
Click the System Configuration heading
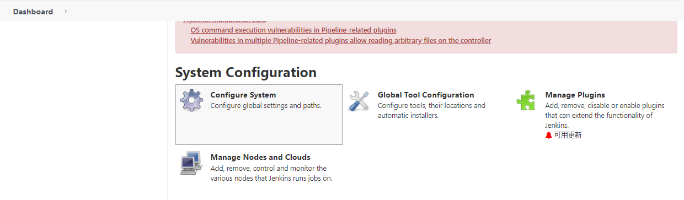click(x=246, y=73)
